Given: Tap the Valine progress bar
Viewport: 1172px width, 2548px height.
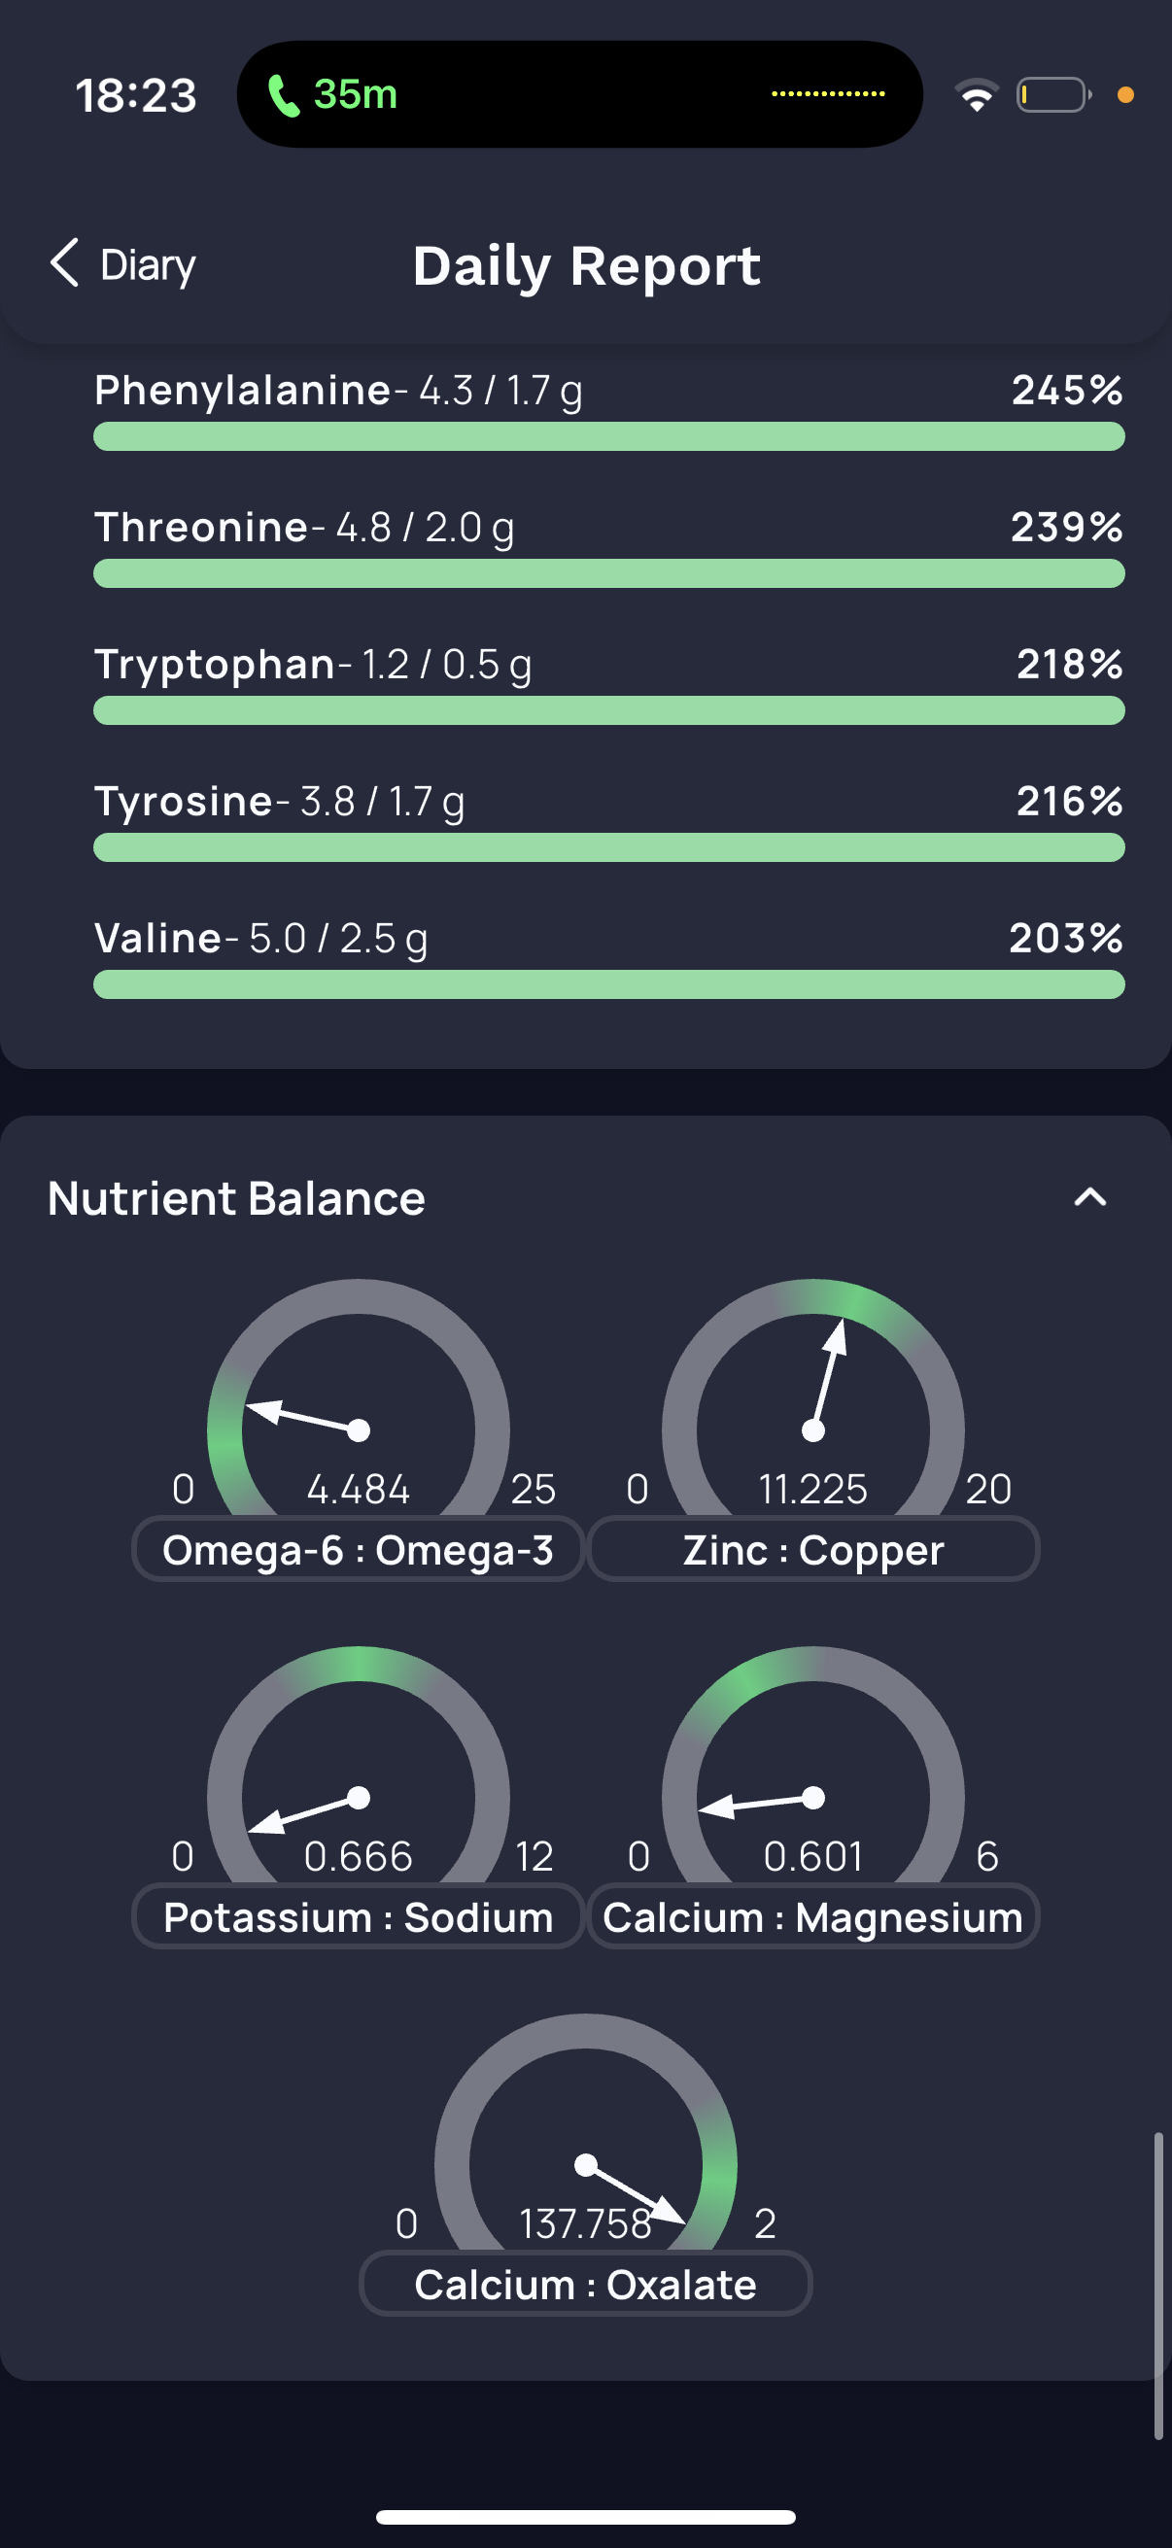Looking at the screenshot, I should point(608,984).
